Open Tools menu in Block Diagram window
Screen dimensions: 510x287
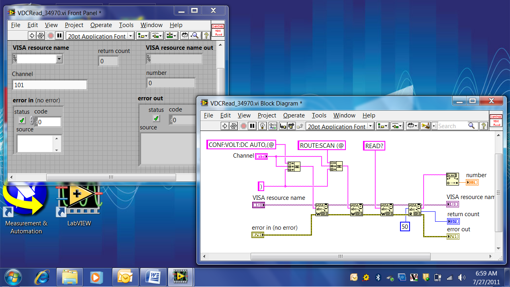319,115
